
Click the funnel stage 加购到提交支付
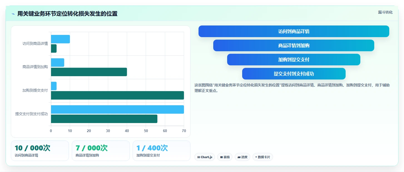coord(294,60)
